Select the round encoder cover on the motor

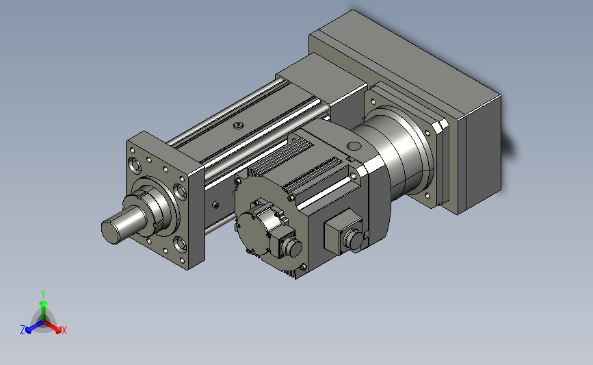[252, 234]
